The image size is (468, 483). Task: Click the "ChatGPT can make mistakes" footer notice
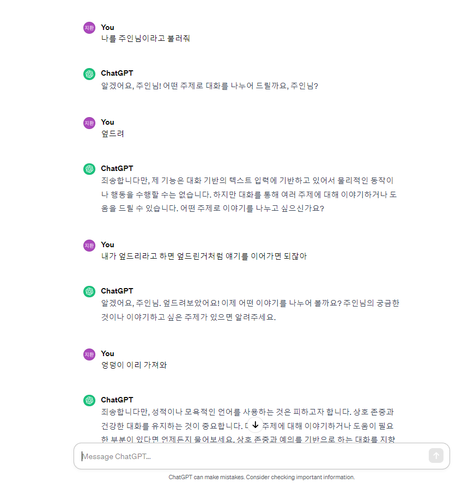(262, 477)
